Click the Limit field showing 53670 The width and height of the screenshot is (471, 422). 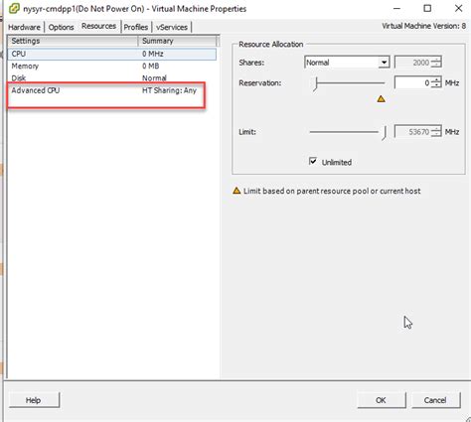pos(413,132)
